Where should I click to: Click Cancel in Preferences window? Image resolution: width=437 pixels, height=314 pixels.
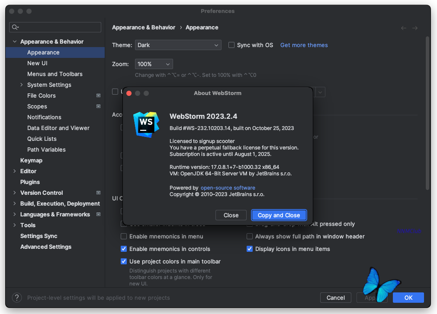pyautogui.click(x=336, y=298)
